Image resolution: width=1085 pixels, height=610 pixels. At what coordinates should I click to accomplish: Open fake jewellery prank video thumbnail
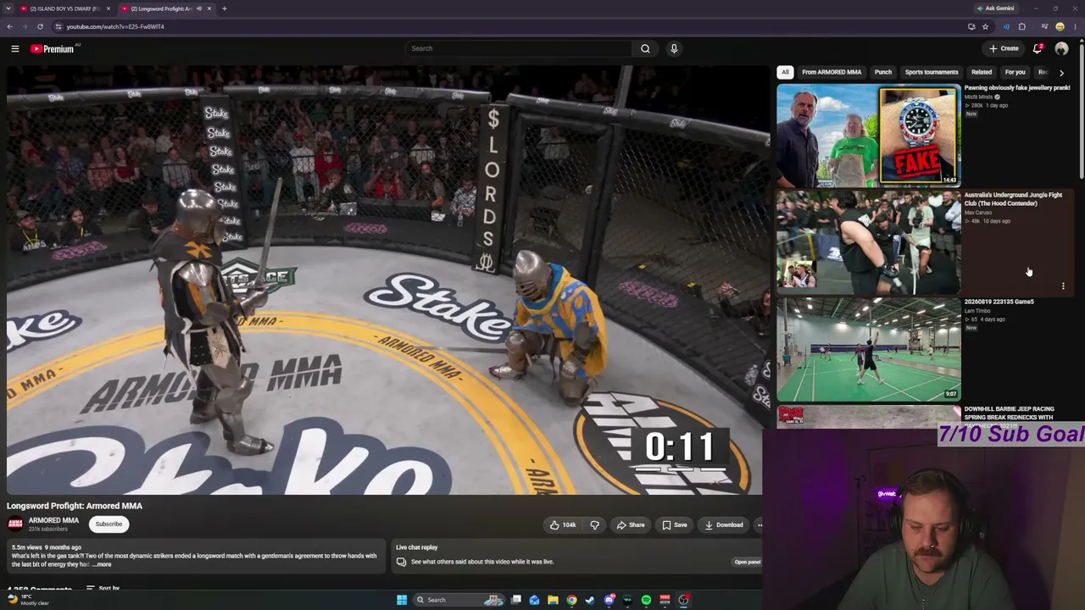coord(869,136)
